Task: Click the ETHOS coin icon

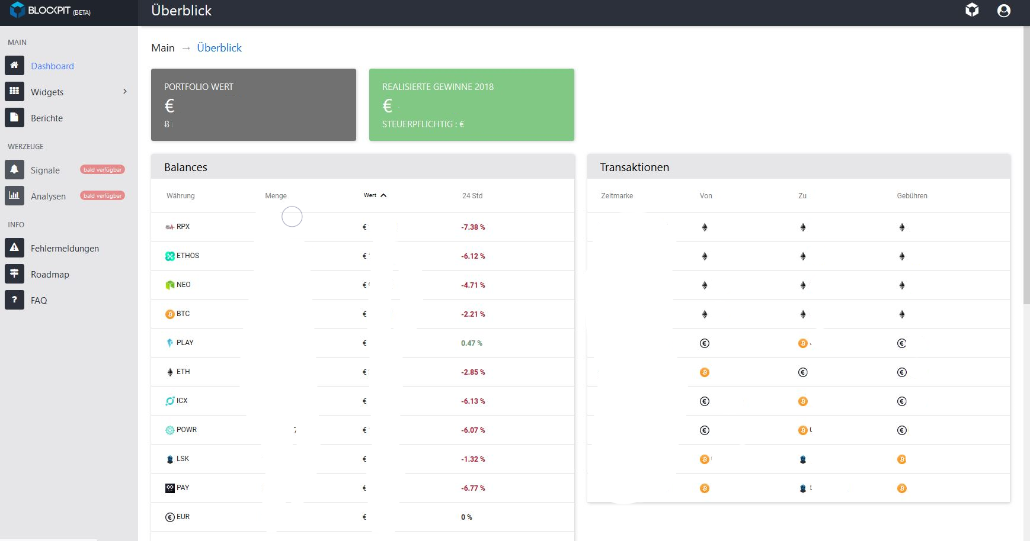Action: coord(169,256)
